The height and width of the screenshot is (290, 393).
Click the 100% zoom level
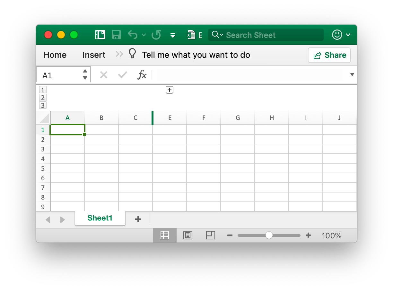332,236
